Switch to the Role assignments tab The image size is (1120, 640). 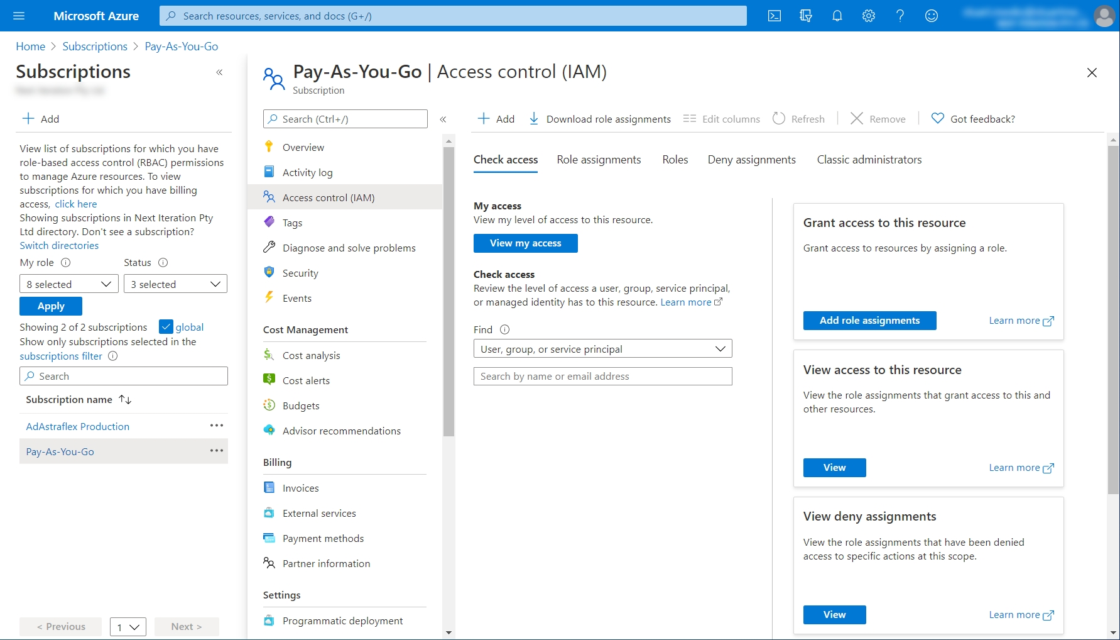pos(599,160)
